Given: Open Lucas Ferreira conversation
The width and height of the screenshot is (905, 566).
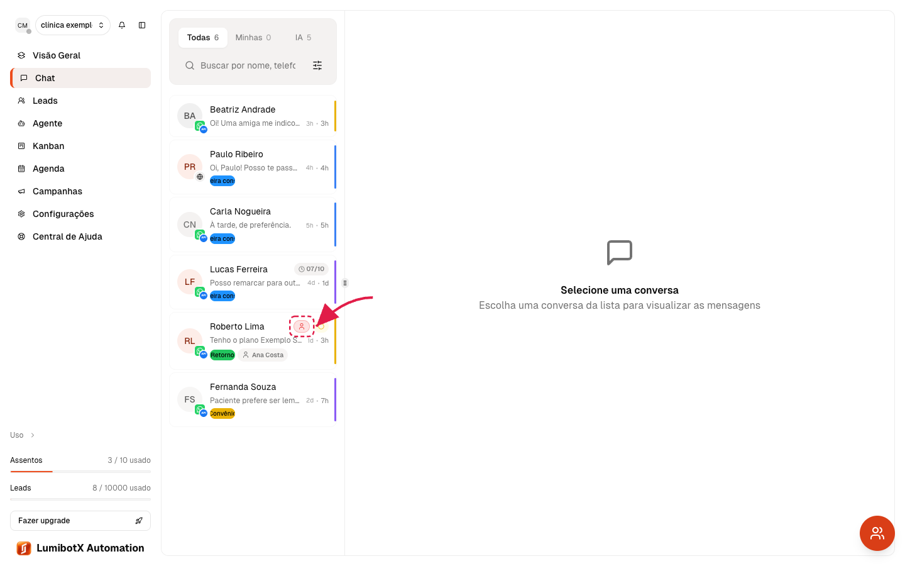Looking at the screenshot, I should coord(253,282).
